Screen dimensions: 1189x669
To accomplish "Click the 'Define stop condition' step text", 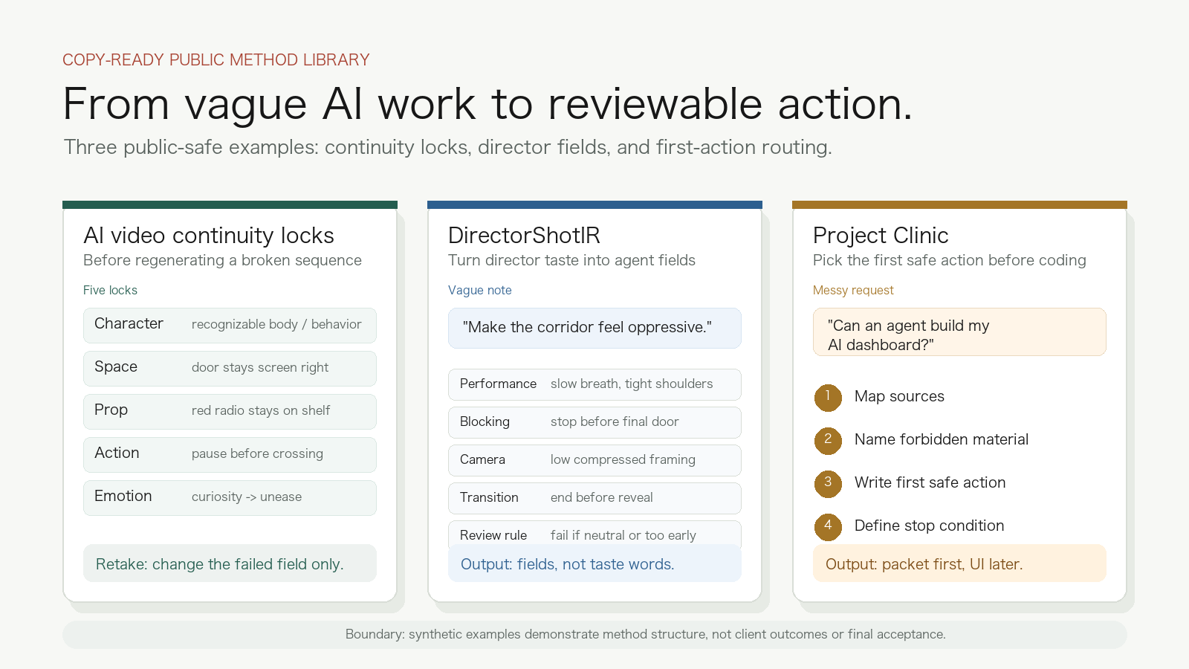I will click(x=929, y=526).
